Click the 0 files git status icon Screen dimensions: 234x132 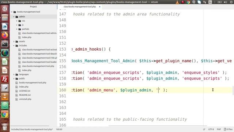[x=228, y=129]
